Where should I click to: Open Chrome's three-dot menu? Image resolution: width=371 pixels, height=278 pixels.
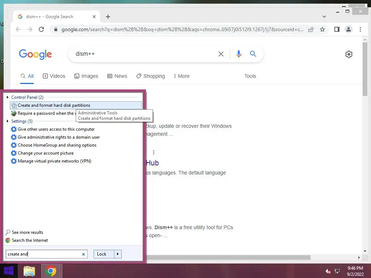click(360, 29)
